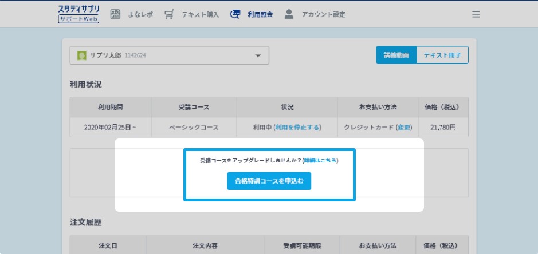
Task: Switch to the 講義動画 tab
Action: pos(396,55)
